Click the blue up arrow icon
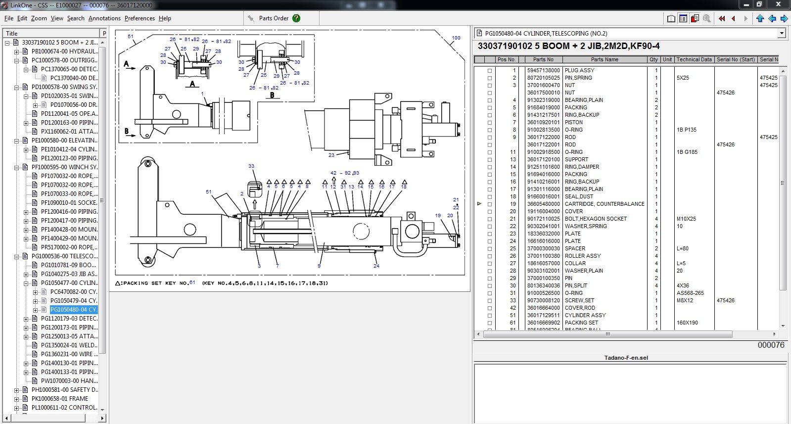 tap(760, 19)
